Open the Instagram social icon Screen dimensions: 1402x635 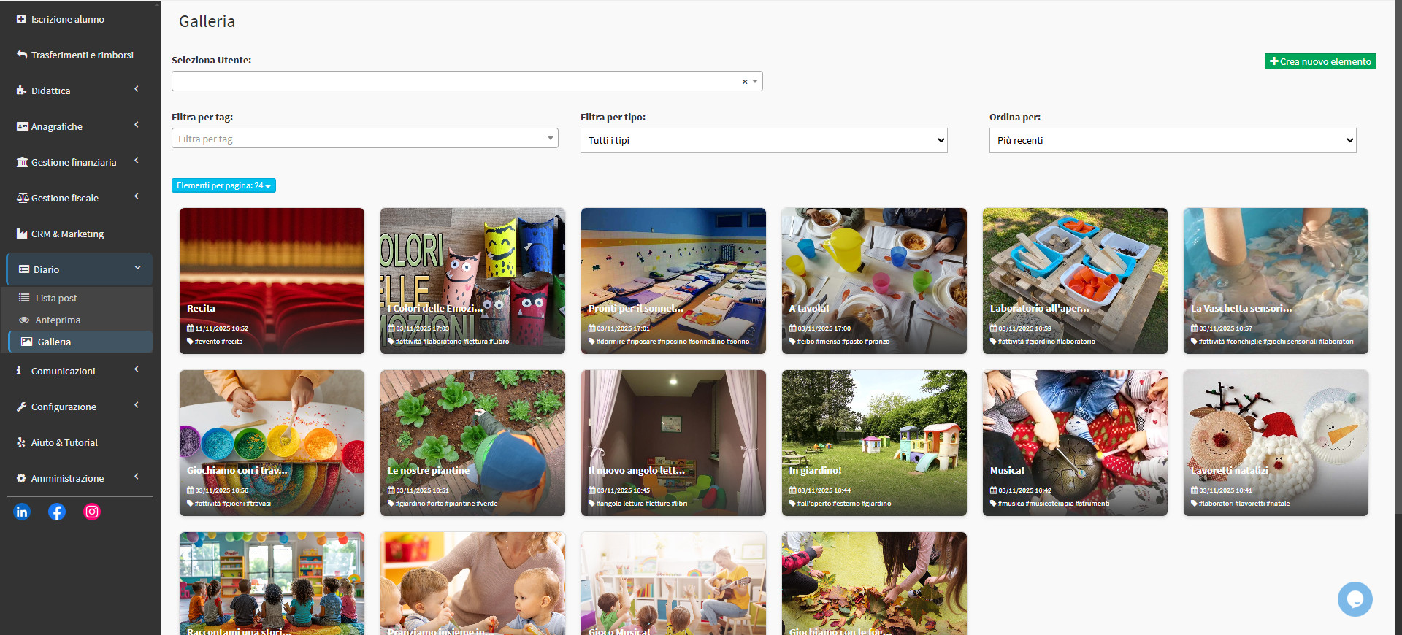click(x=92, y=512)
